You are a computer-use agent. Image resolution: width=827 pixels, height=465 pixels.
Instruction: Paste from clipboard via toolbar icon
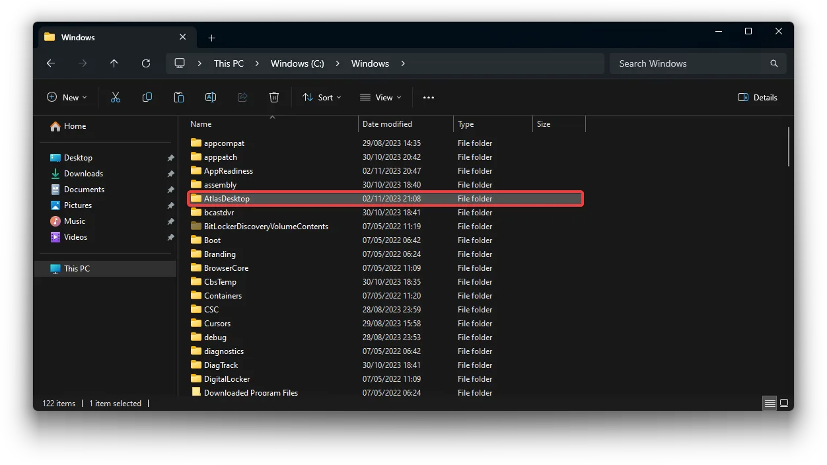[179, 96]
